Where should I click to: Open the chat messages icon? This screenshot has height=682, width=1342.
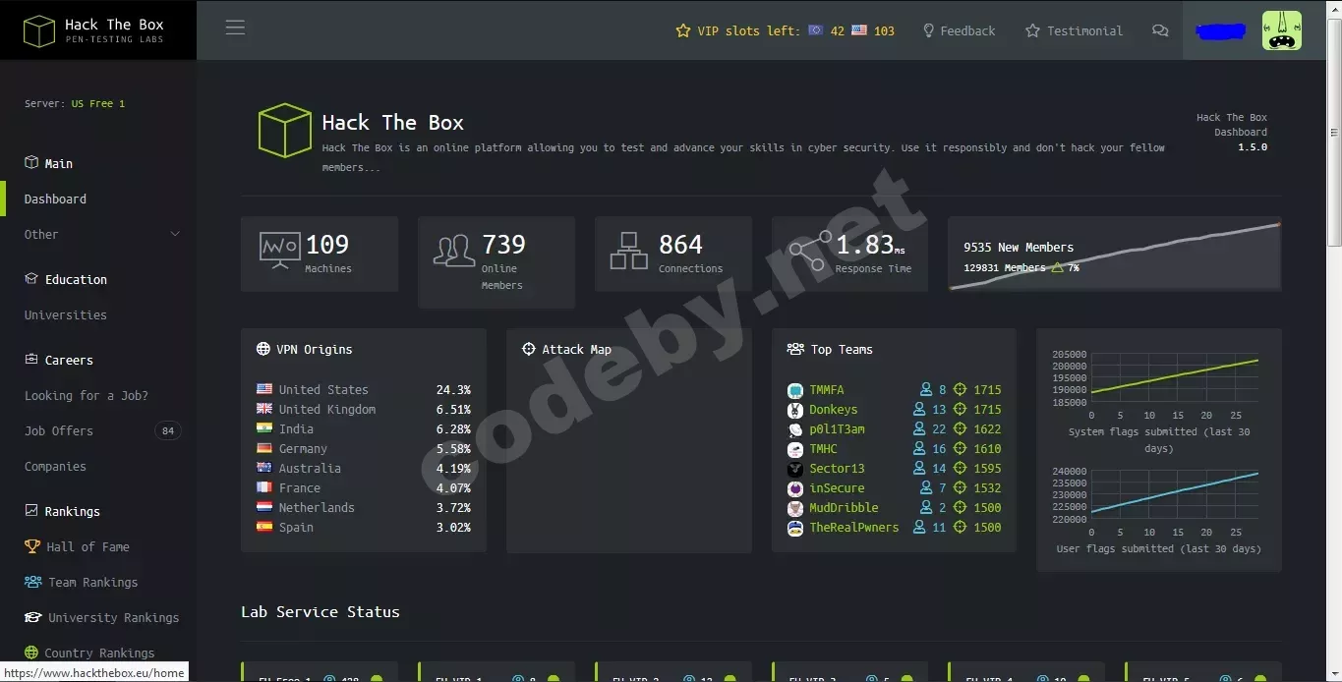1160,30
